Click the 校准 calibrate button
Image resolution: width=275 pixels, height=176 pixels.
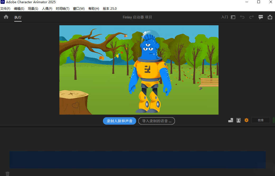point(261,120)
